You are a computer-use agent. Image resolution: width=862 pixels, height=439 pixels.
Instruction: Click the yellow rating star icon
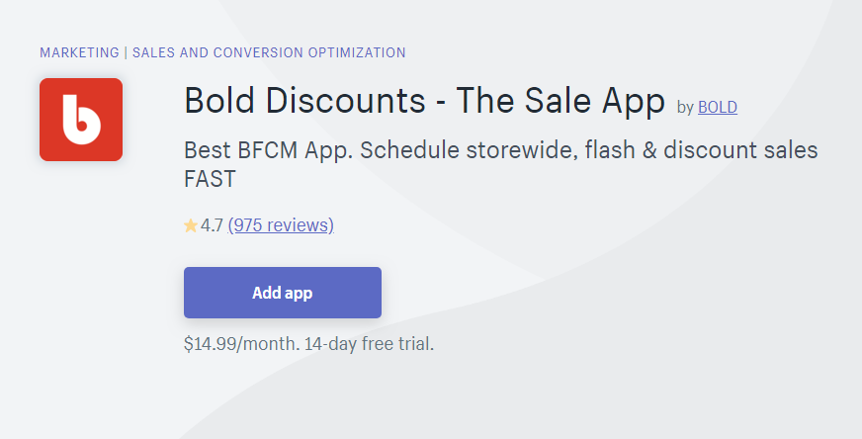click(x=191, y=225)
